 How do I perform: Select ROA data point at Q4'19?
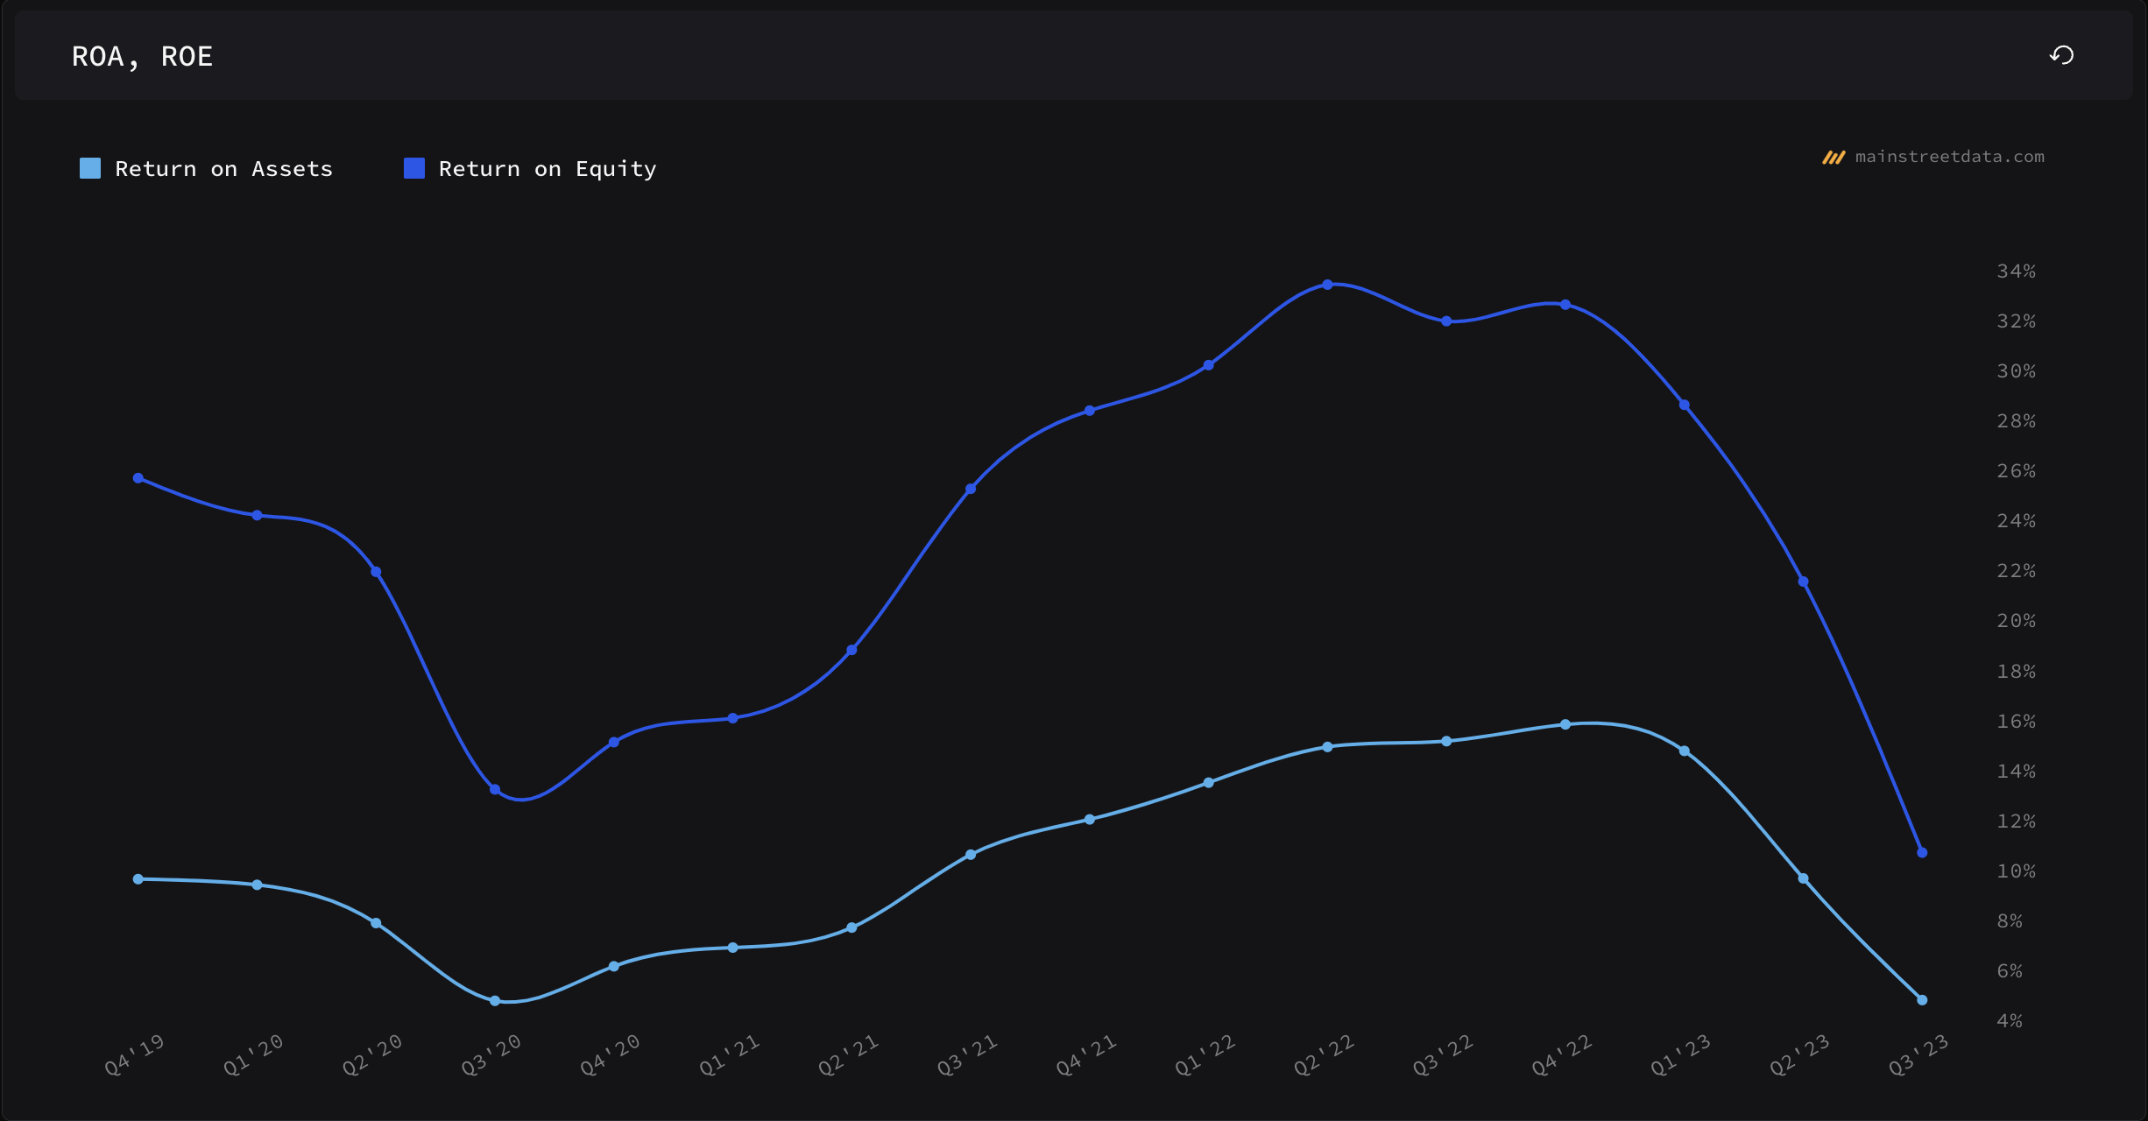(x=138, y=879)
